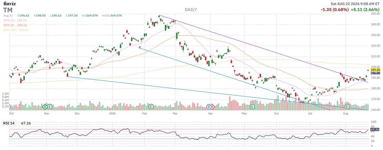383x150 pixels.
Task: Click the Jun label on time axis
Action: pos(276,114)
